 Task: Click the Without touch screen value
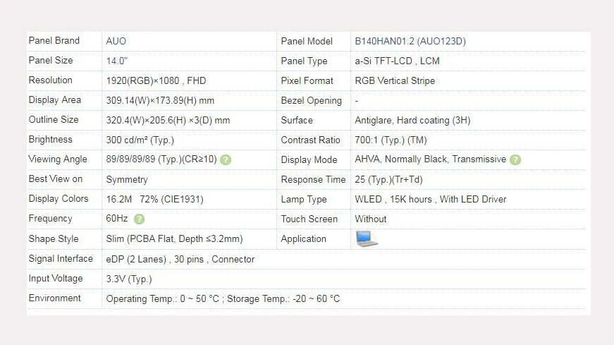(x=370, y=219)
